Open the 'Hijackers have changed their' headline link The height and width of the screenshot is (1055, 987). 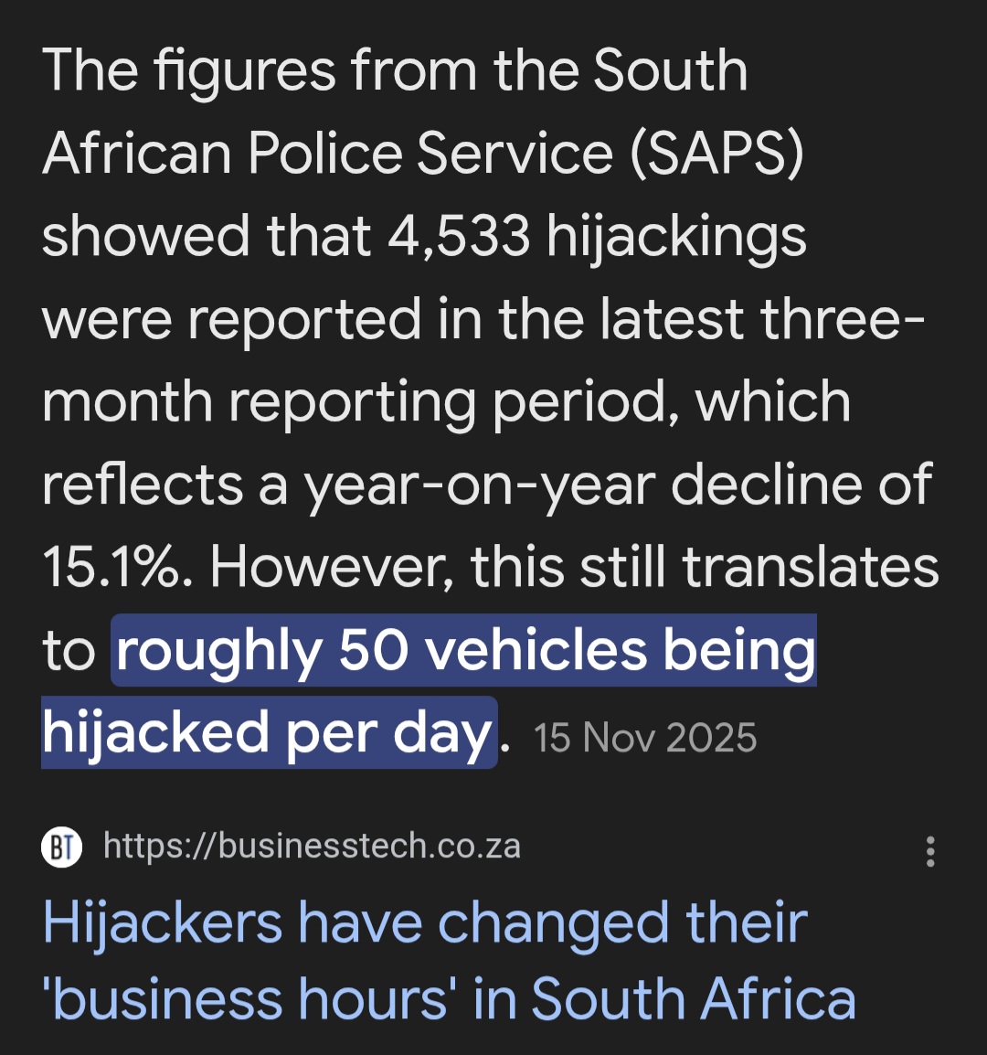[425, 922]
